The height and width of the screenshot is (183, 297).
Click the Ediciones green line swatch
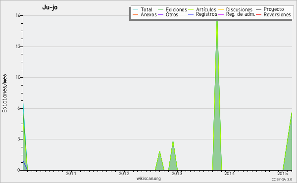pos(160,10)
